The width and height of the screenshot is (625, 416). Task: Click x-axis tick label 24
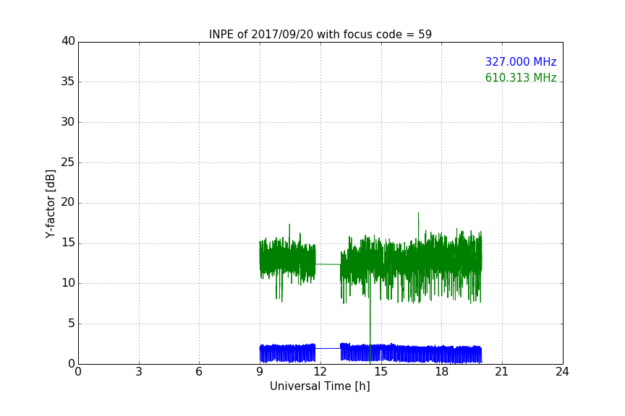coord(562,372)
